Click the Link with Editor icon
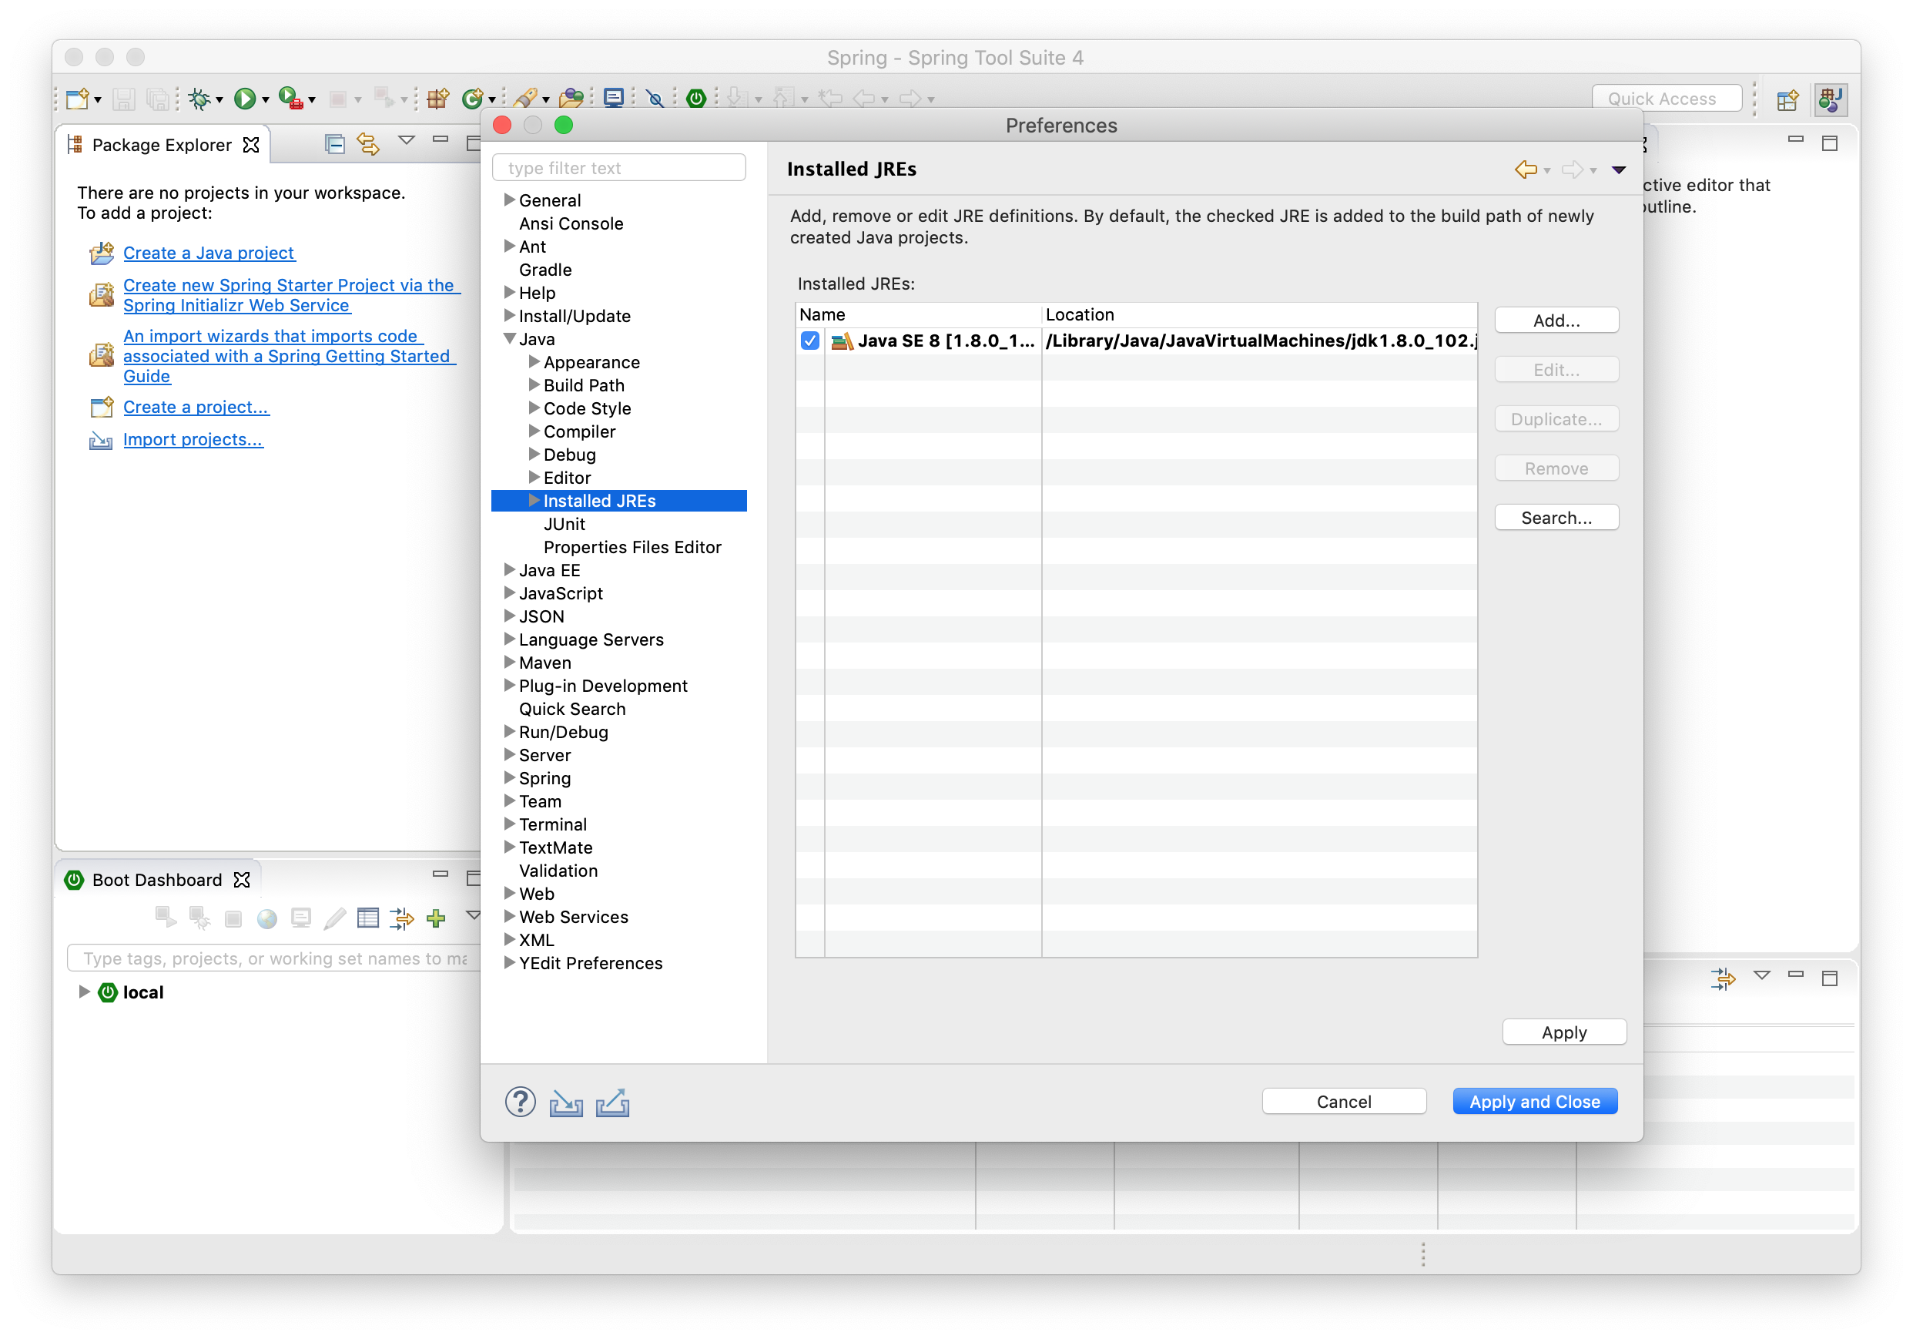Image resolution: width=1913 pixels, height=1339 pixels. 368,144
